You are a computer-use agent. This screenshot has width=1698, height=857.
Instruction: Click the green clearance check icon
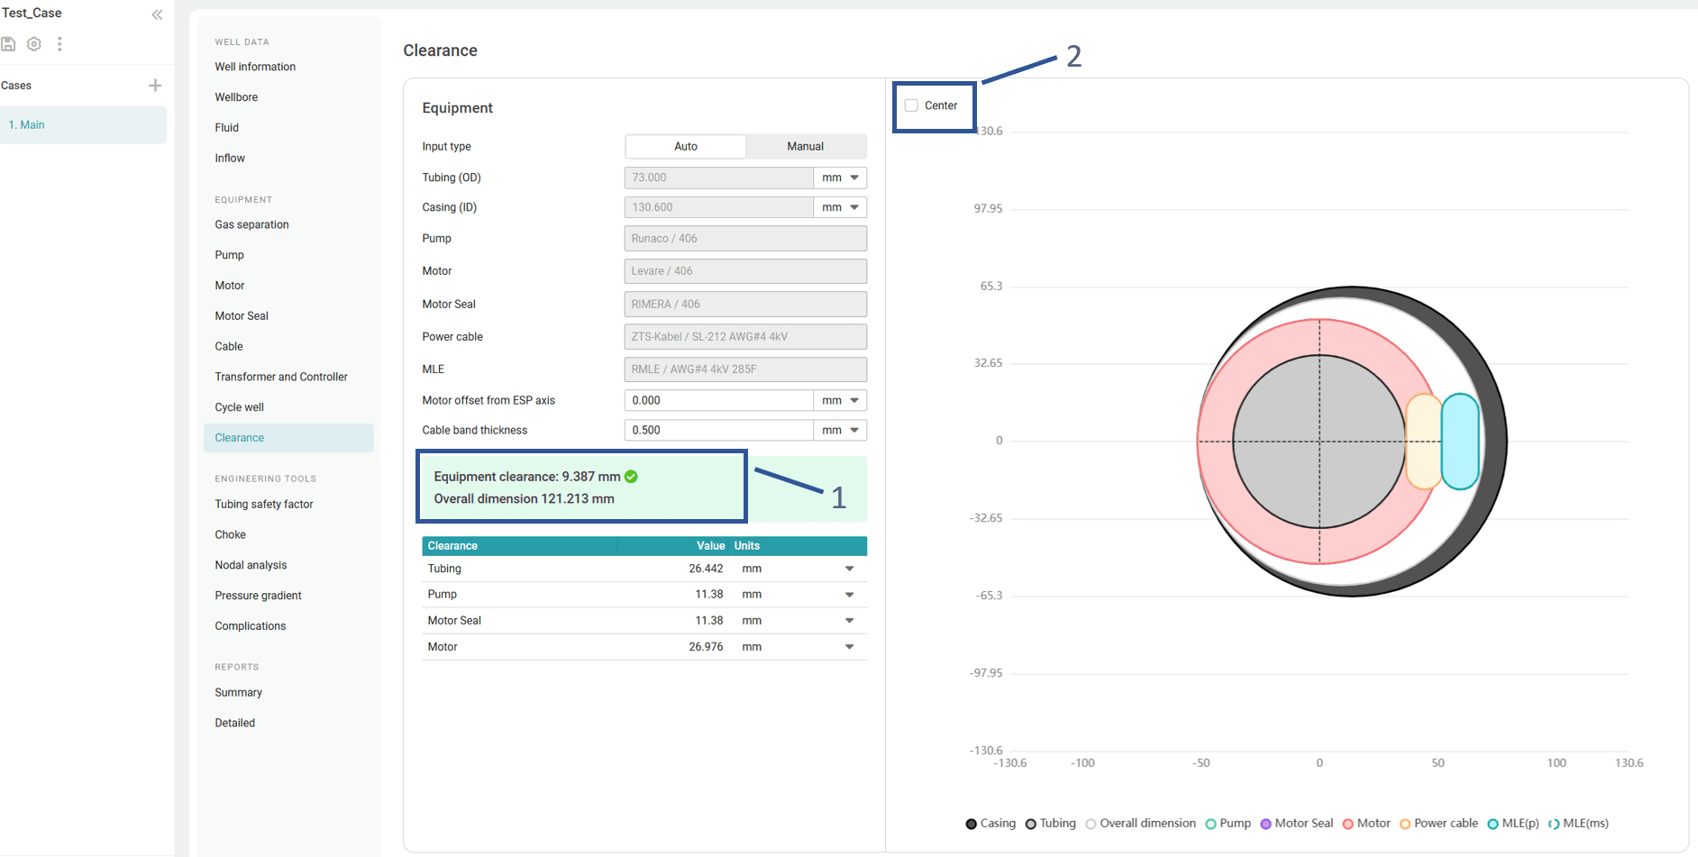pyautogui.click(x=631, y=477)
